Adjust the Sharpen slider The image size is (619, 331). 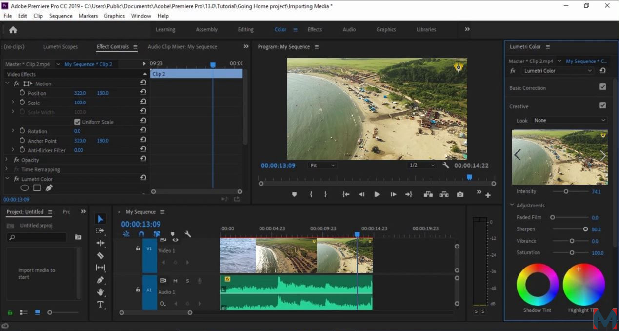click(x=585, y=229)
